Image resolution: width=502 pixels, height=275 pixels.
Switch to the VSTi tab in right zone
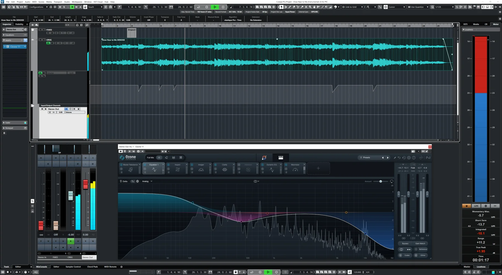(465, 24)
